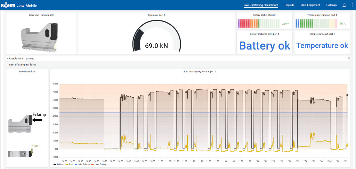Open Battery recharge alert port 1 title
The width and height of the screenshot is (356, 169).
point(265,34)
